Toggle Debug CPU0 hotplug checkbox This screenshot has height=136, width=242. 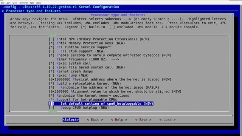[x=51, y=107]
